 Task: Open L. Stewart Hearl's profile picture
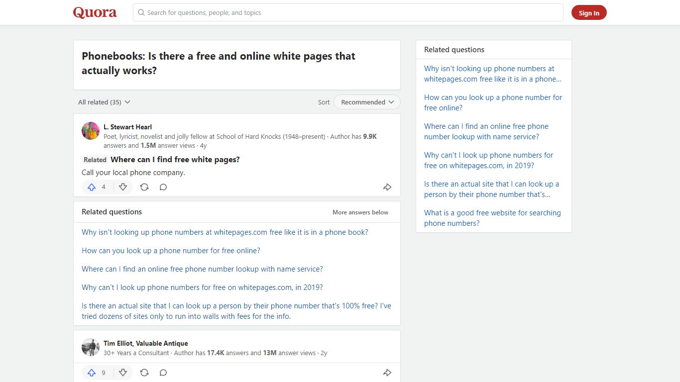coord(91,131)
